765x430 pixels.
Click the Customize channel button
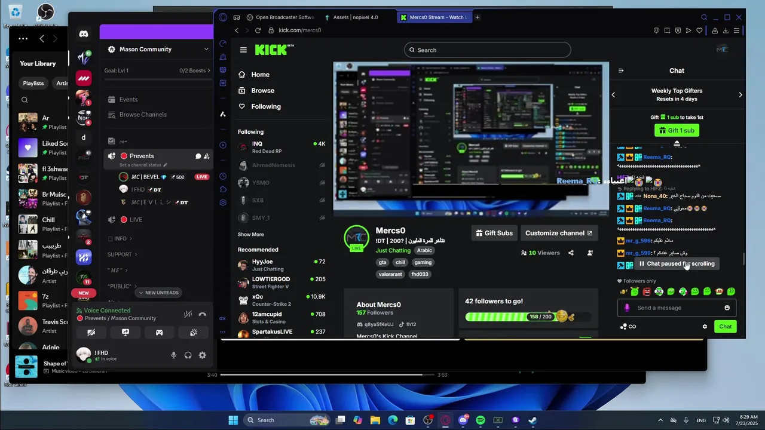tap(559, 233)
